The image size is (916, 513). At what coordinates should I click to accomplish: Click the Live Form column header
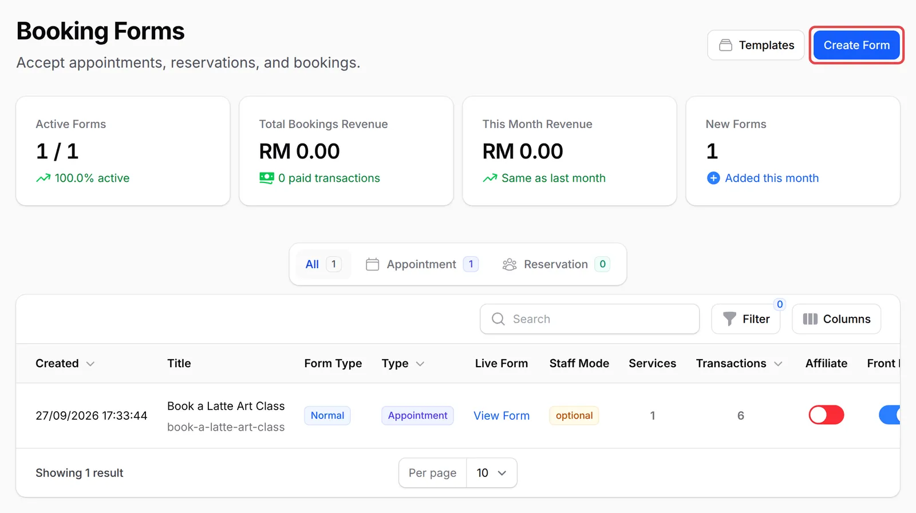point(502,363)
